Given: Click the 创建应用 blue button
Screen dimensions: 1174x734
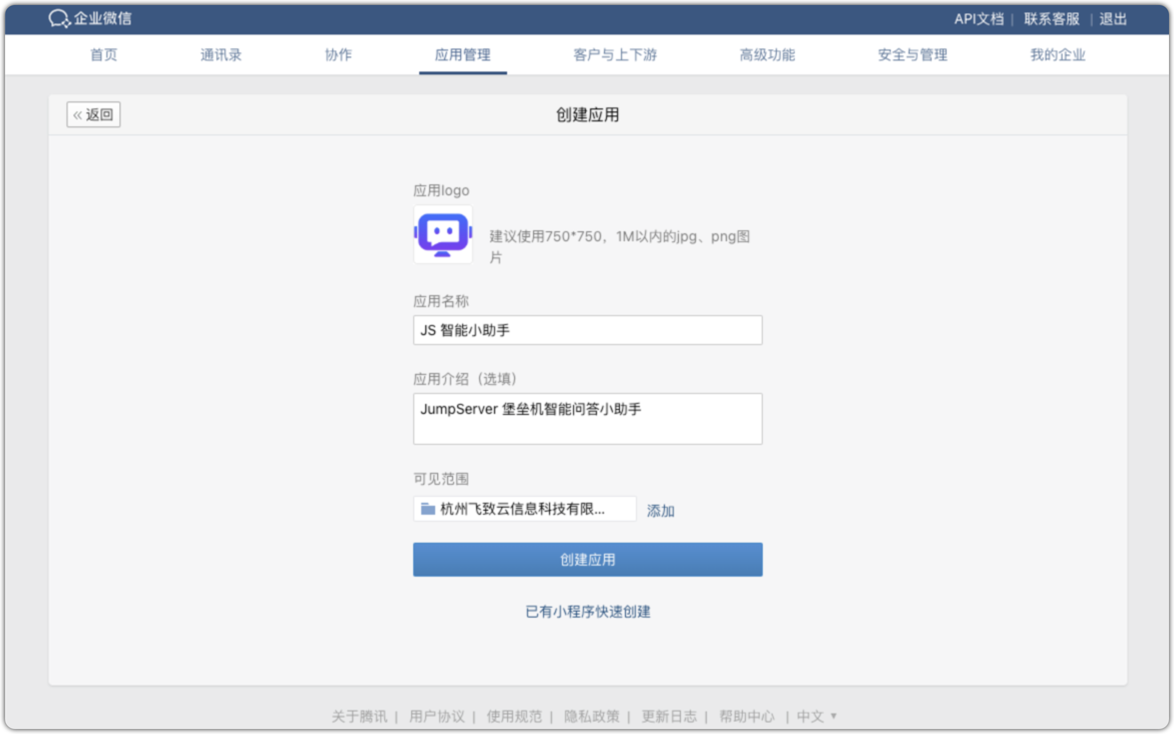Looking at the screenshot, I should (587, 559).
